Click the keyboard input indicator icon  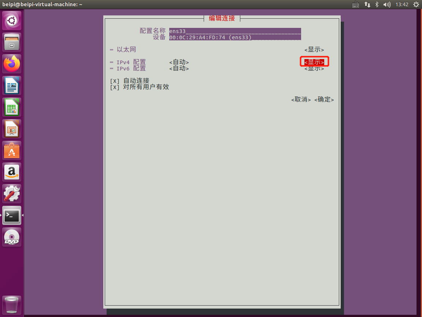(x=356, y=4)
